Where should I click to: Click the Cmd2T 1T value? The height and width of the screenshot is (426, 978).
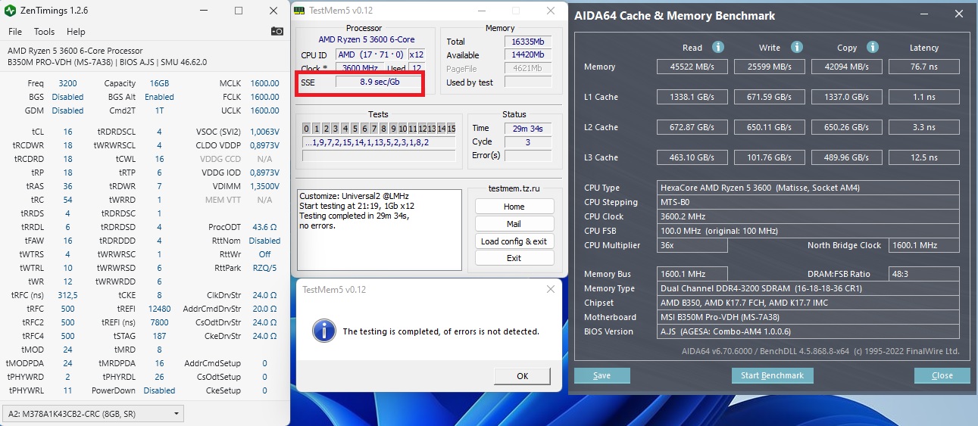pyautogui.click(x=159, y=110)
